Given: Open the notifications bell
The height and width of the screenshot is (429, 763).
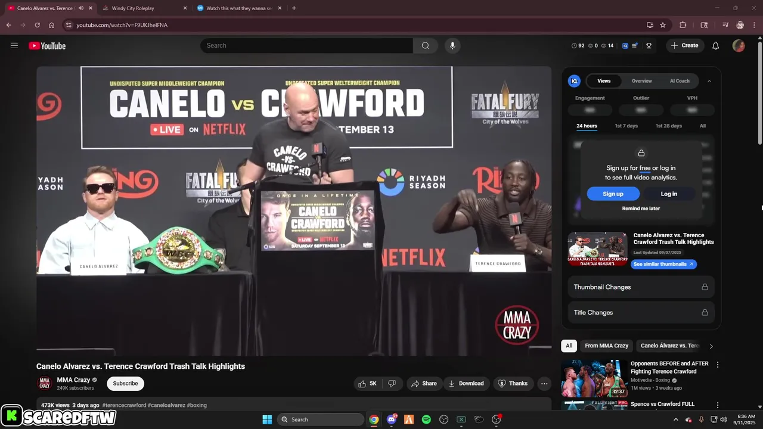Looking at the screenshot, I should (716, 45).
